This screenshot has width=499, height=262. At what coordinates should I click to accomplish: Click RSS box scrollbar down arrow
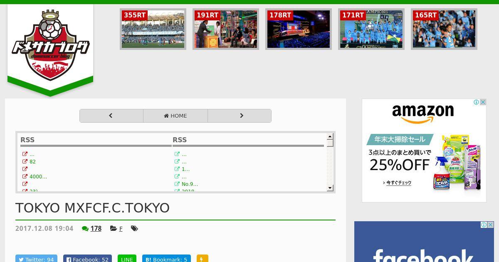(330, 188)
